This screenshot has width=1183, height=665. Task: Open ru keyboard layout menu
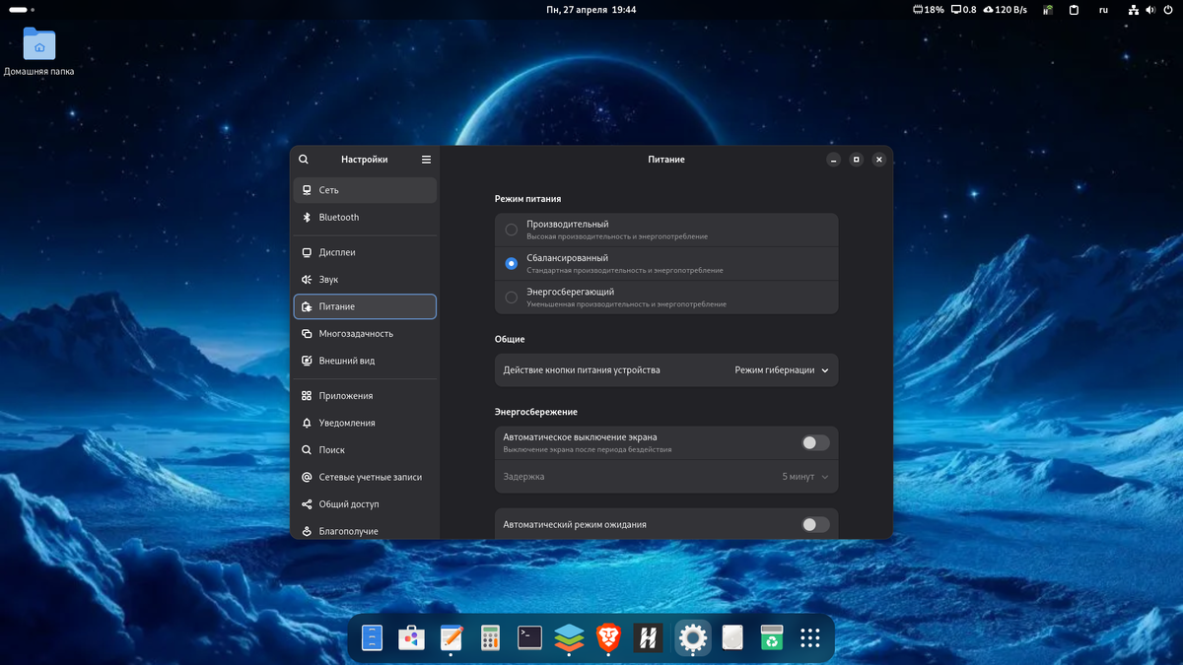[1103, 9]
